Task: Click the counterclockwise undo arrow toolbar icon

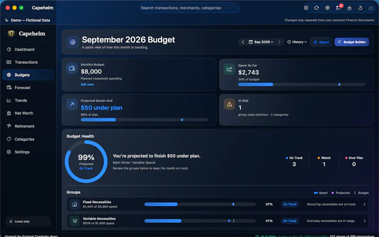Action: coord(360,8)
